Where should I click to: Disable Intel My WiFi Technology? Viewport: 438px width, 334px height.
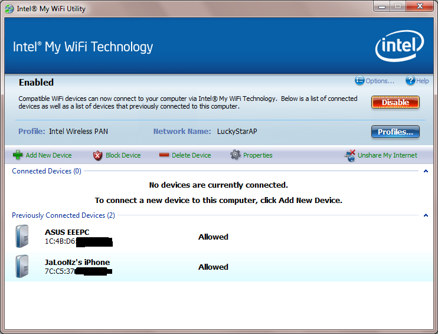coord(395,102)
